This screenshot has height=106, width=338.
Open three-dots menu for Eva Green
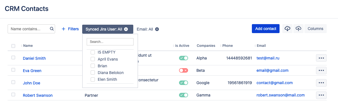(321, 70)
